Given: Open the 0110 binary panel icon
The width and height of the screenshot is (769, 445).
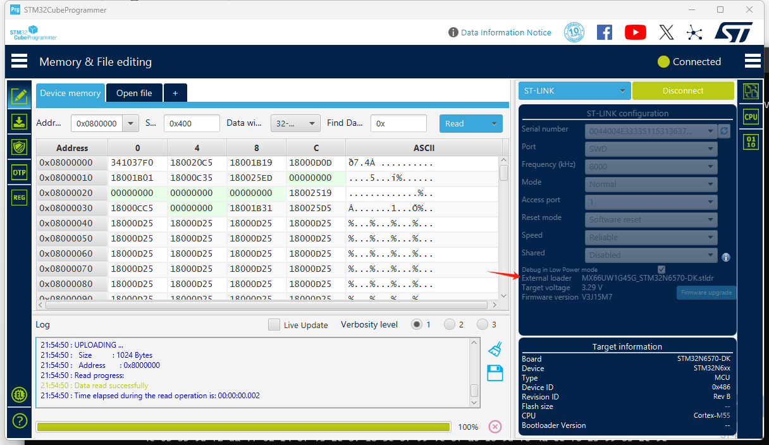Looking at the screenshot, I should [751, 141].
